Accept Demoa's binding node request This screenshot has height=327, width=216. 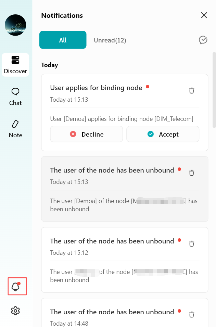163,134
